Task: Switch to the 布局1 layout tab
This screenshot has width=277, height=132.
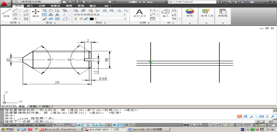Action: point(34,107)
